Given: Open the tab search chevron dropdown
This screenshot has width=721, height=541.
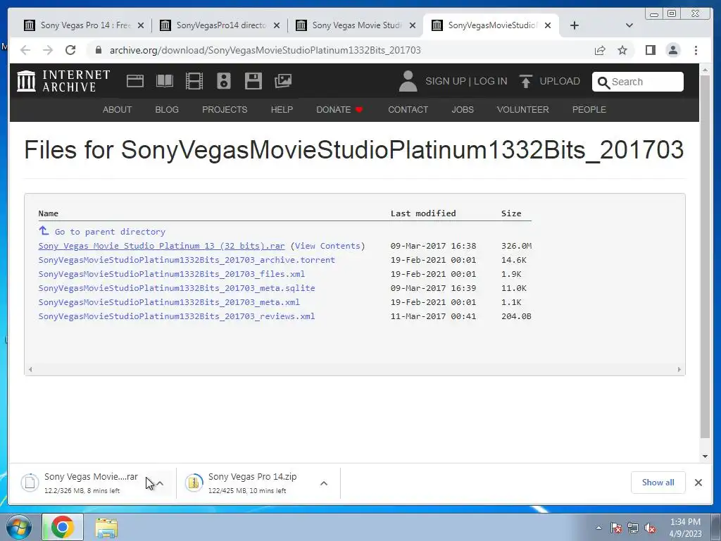Looking at the screenshot, I should (629, 25).
